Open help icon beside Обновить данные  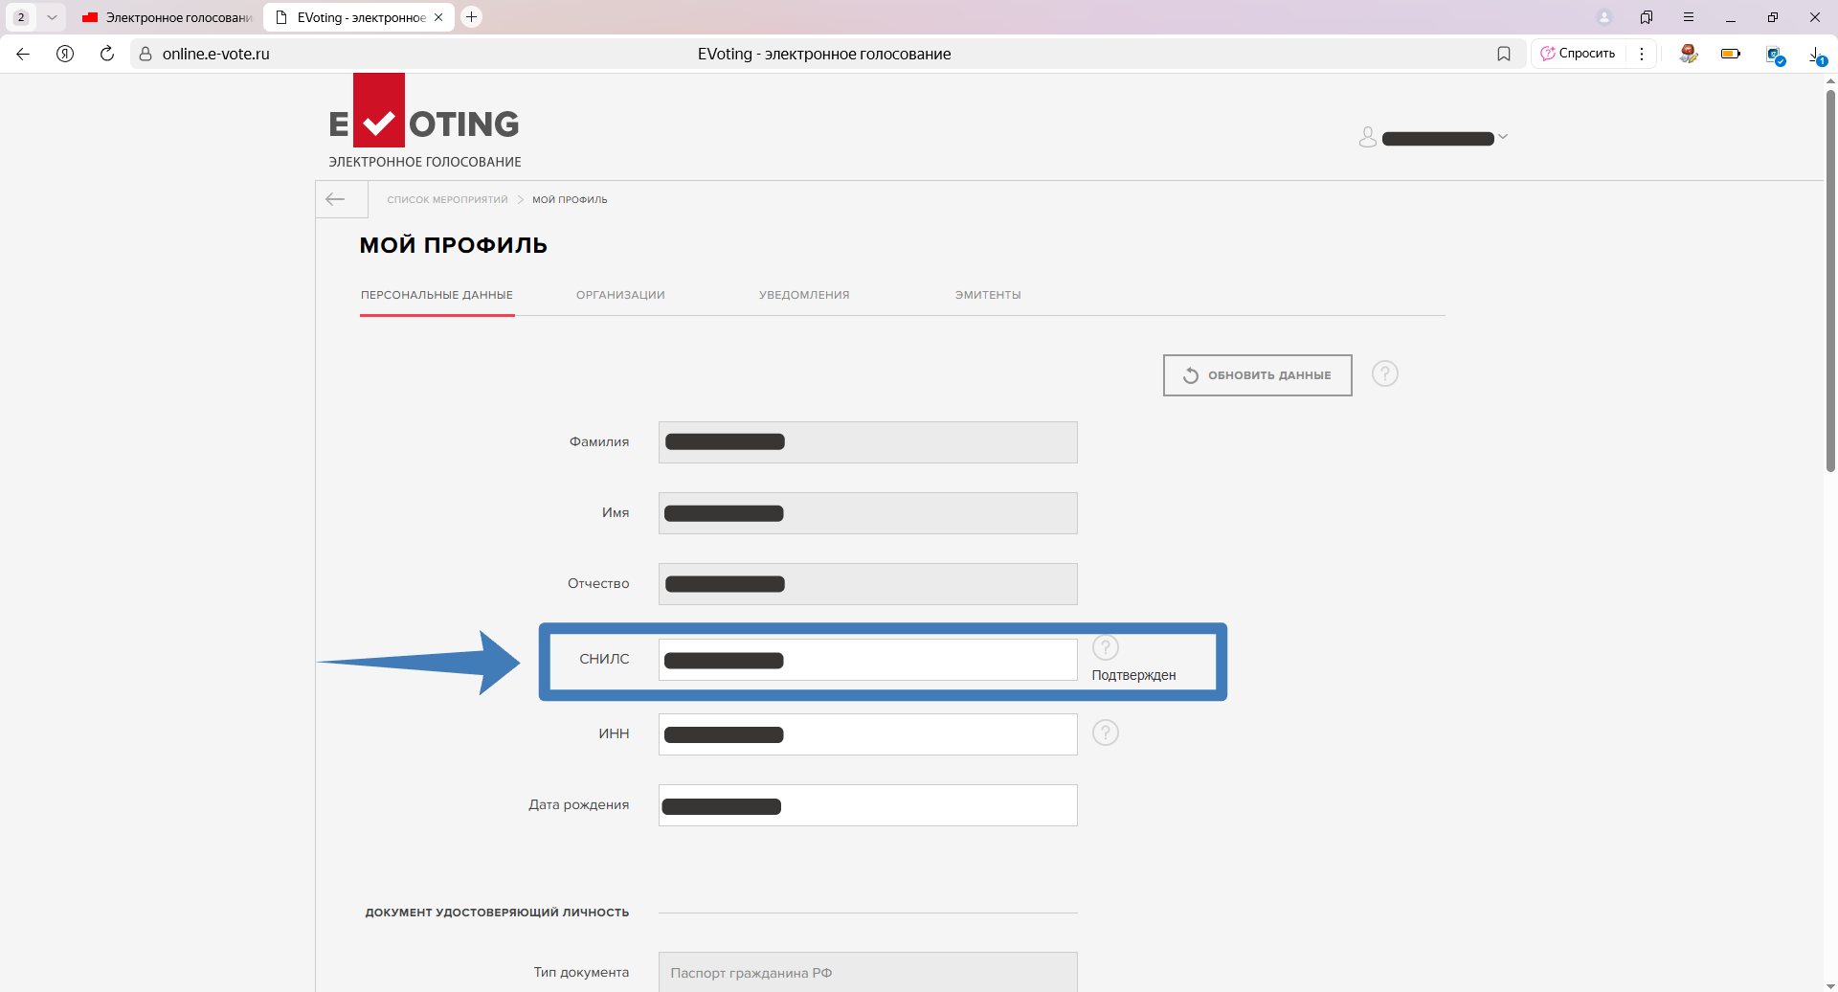click(1384, 373)
